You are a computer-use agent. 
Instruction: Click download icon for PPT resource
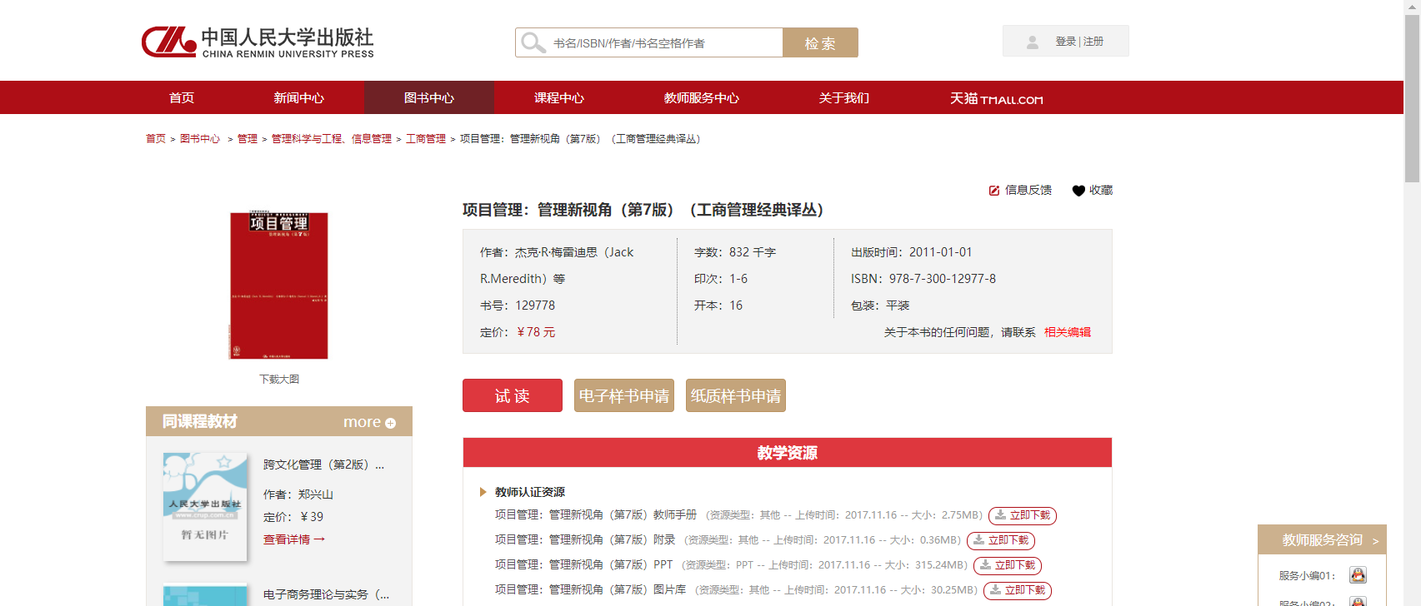pos(985,565)
